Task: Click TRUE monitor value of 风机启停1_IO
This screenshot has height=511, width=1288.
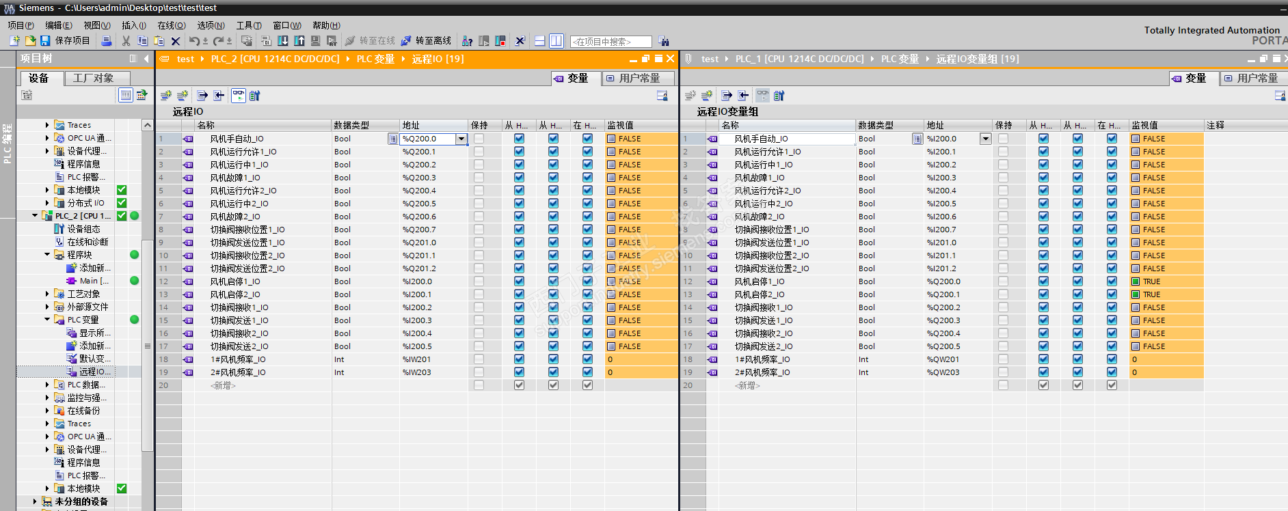Action: [1151, 281]
